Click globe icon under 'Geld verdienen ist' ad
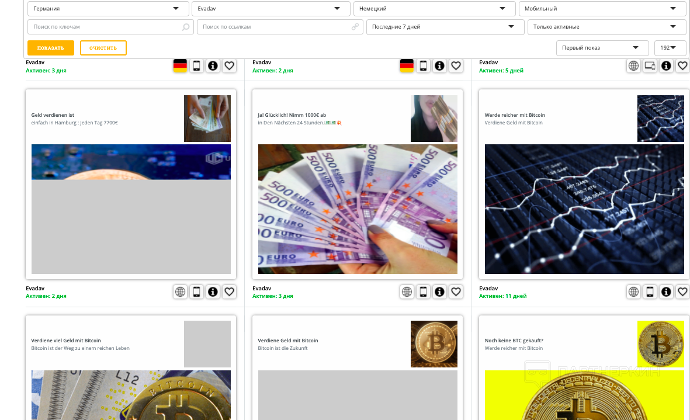The image size is (690, 420). [181, 291]
